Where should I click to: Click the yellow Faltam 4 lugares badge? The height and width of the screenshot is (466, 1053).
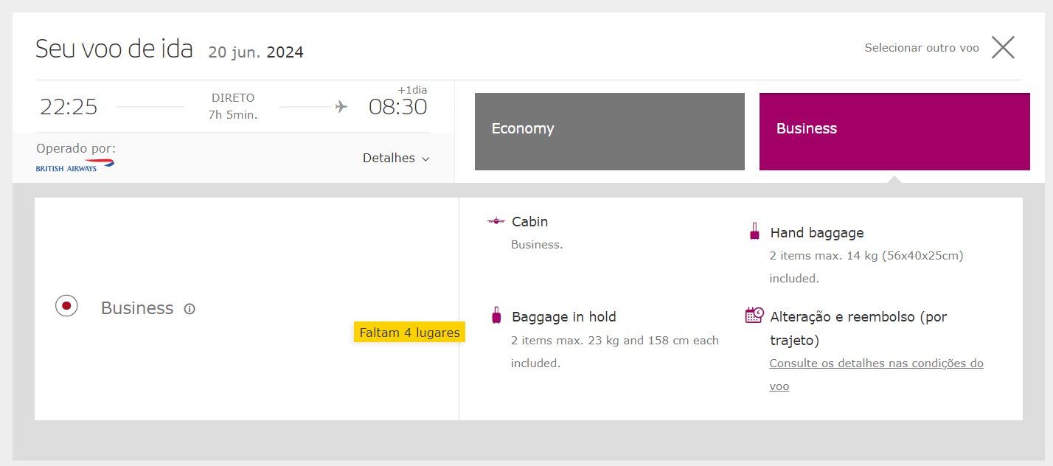(x=409, y=333)
